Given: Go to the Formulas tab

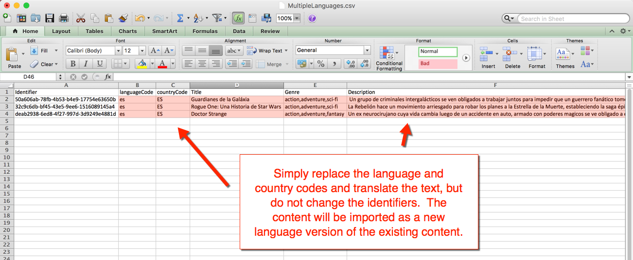Looking at the screenshot, I should [205, 31].
